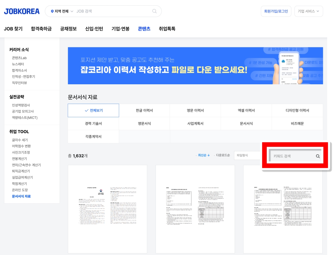Open the 지역 전체 region dropdown
Viewport: 333px width, 255px height.
tap(62, 11)
